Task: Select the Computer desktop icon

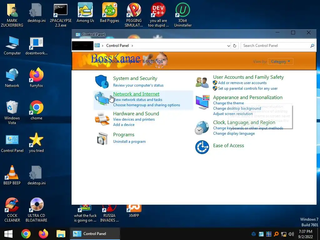Action: pos(12,46)
